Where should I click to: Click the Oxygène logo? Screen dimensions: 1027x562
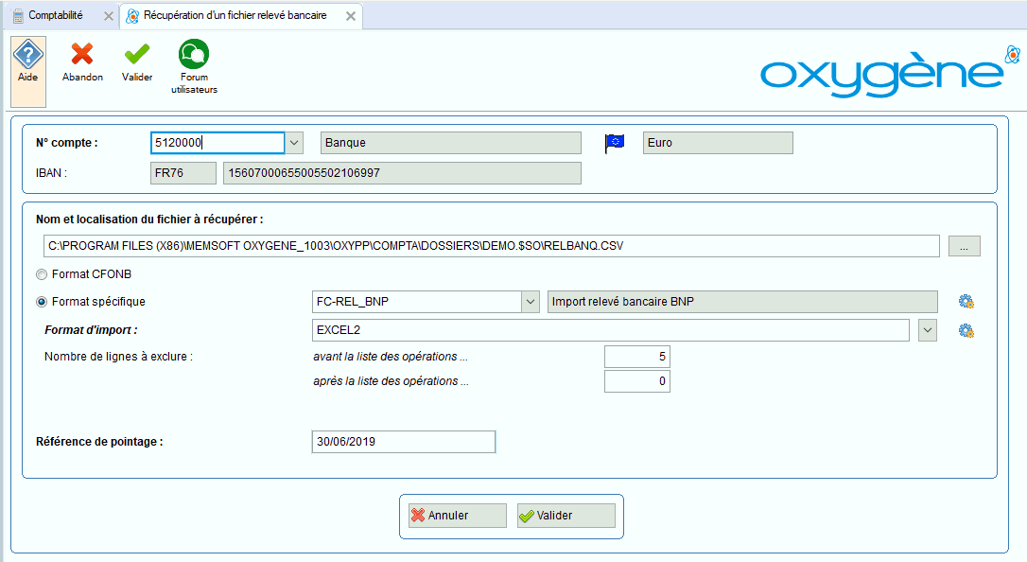(881, 72)
